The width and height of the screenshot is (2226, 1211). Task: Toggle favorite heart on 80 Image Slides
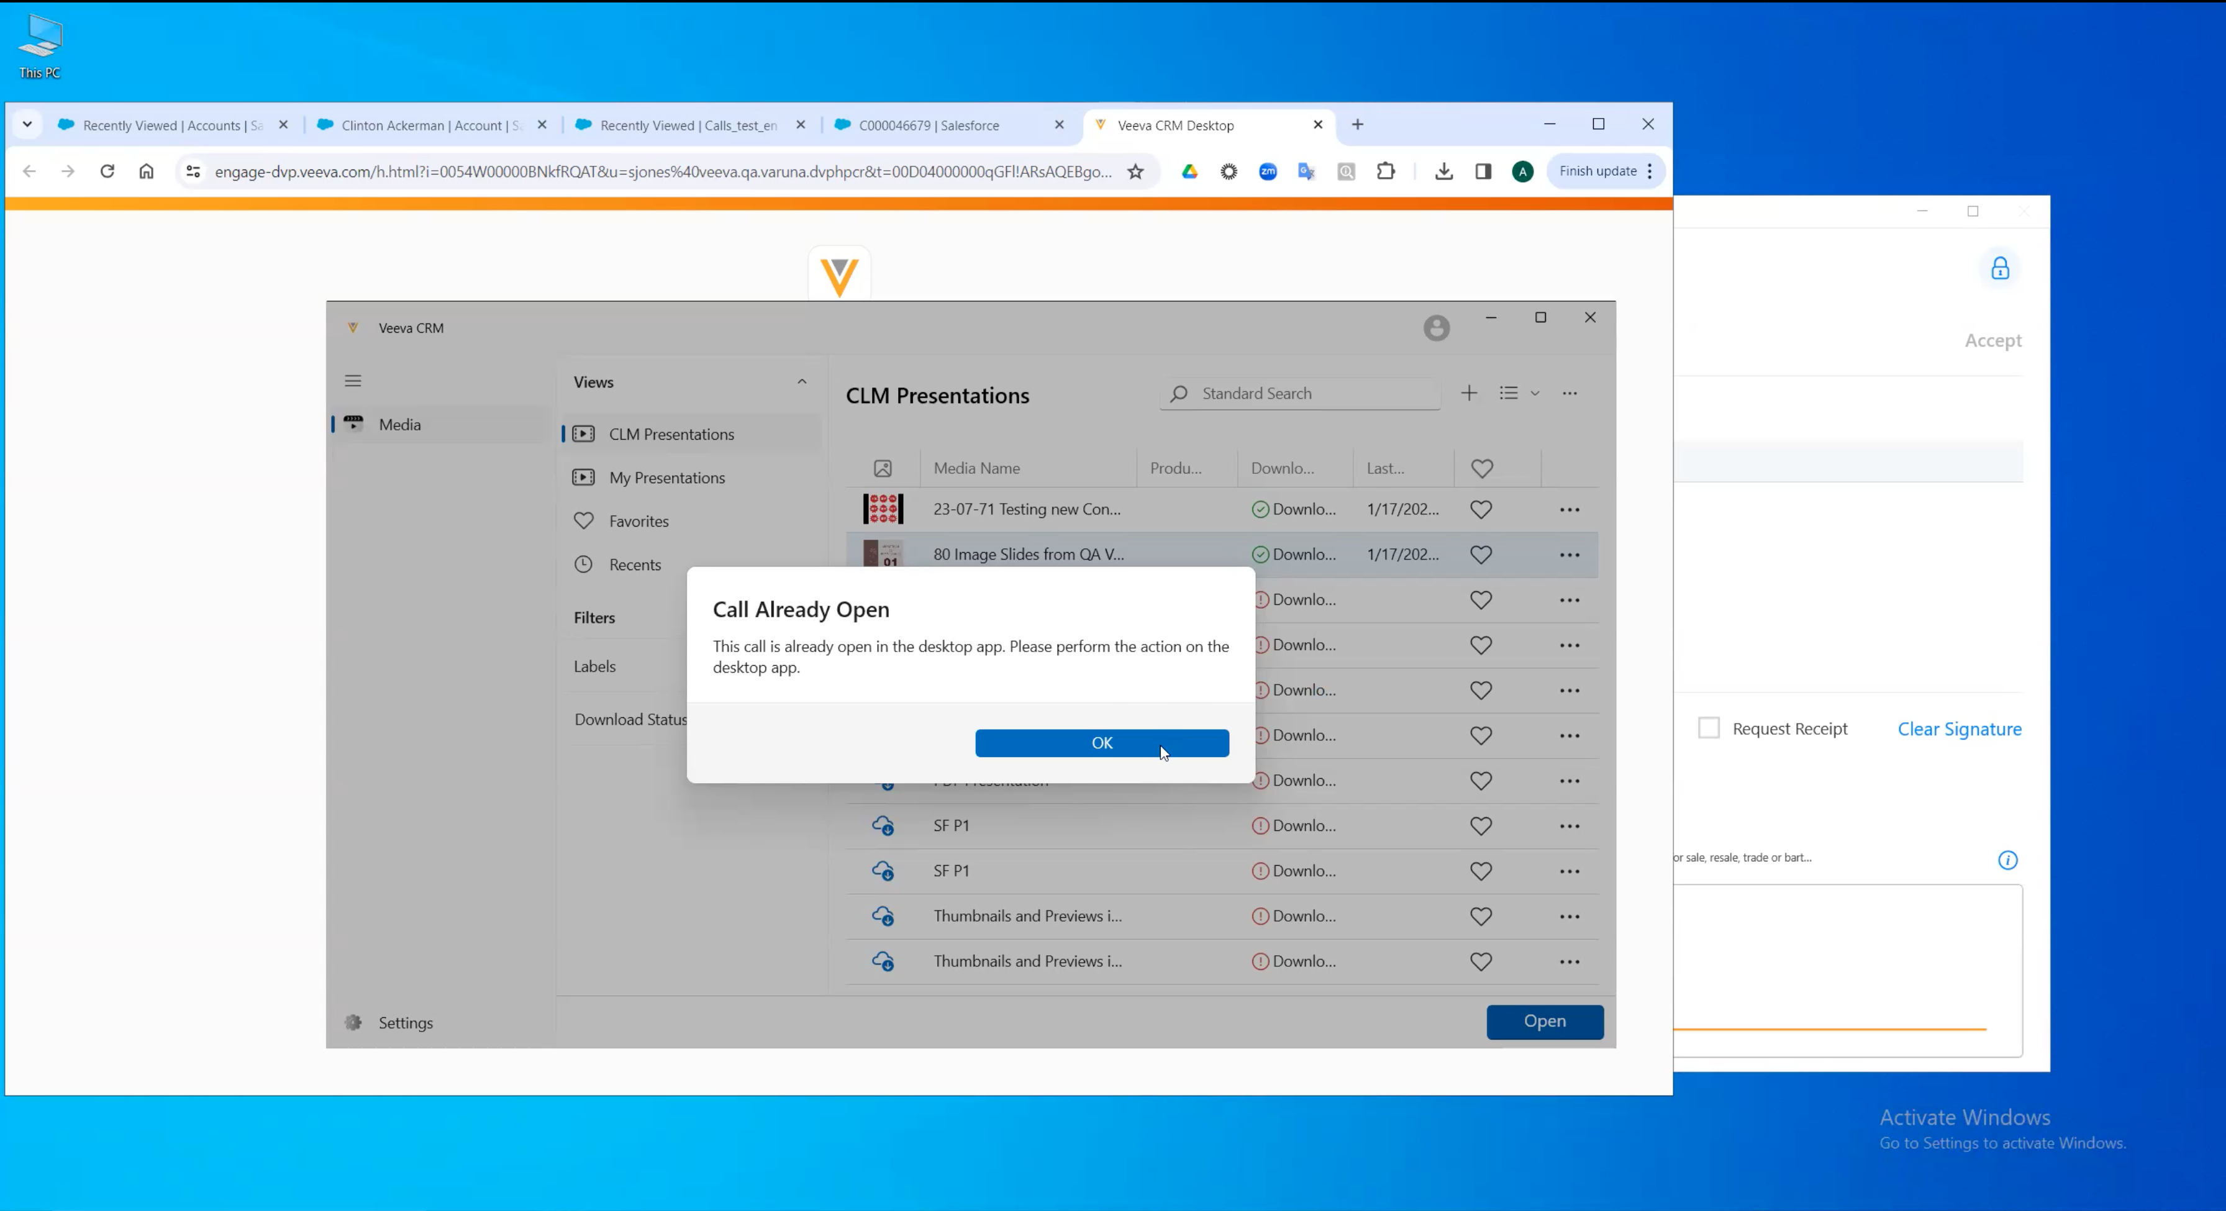point(1480,555)
